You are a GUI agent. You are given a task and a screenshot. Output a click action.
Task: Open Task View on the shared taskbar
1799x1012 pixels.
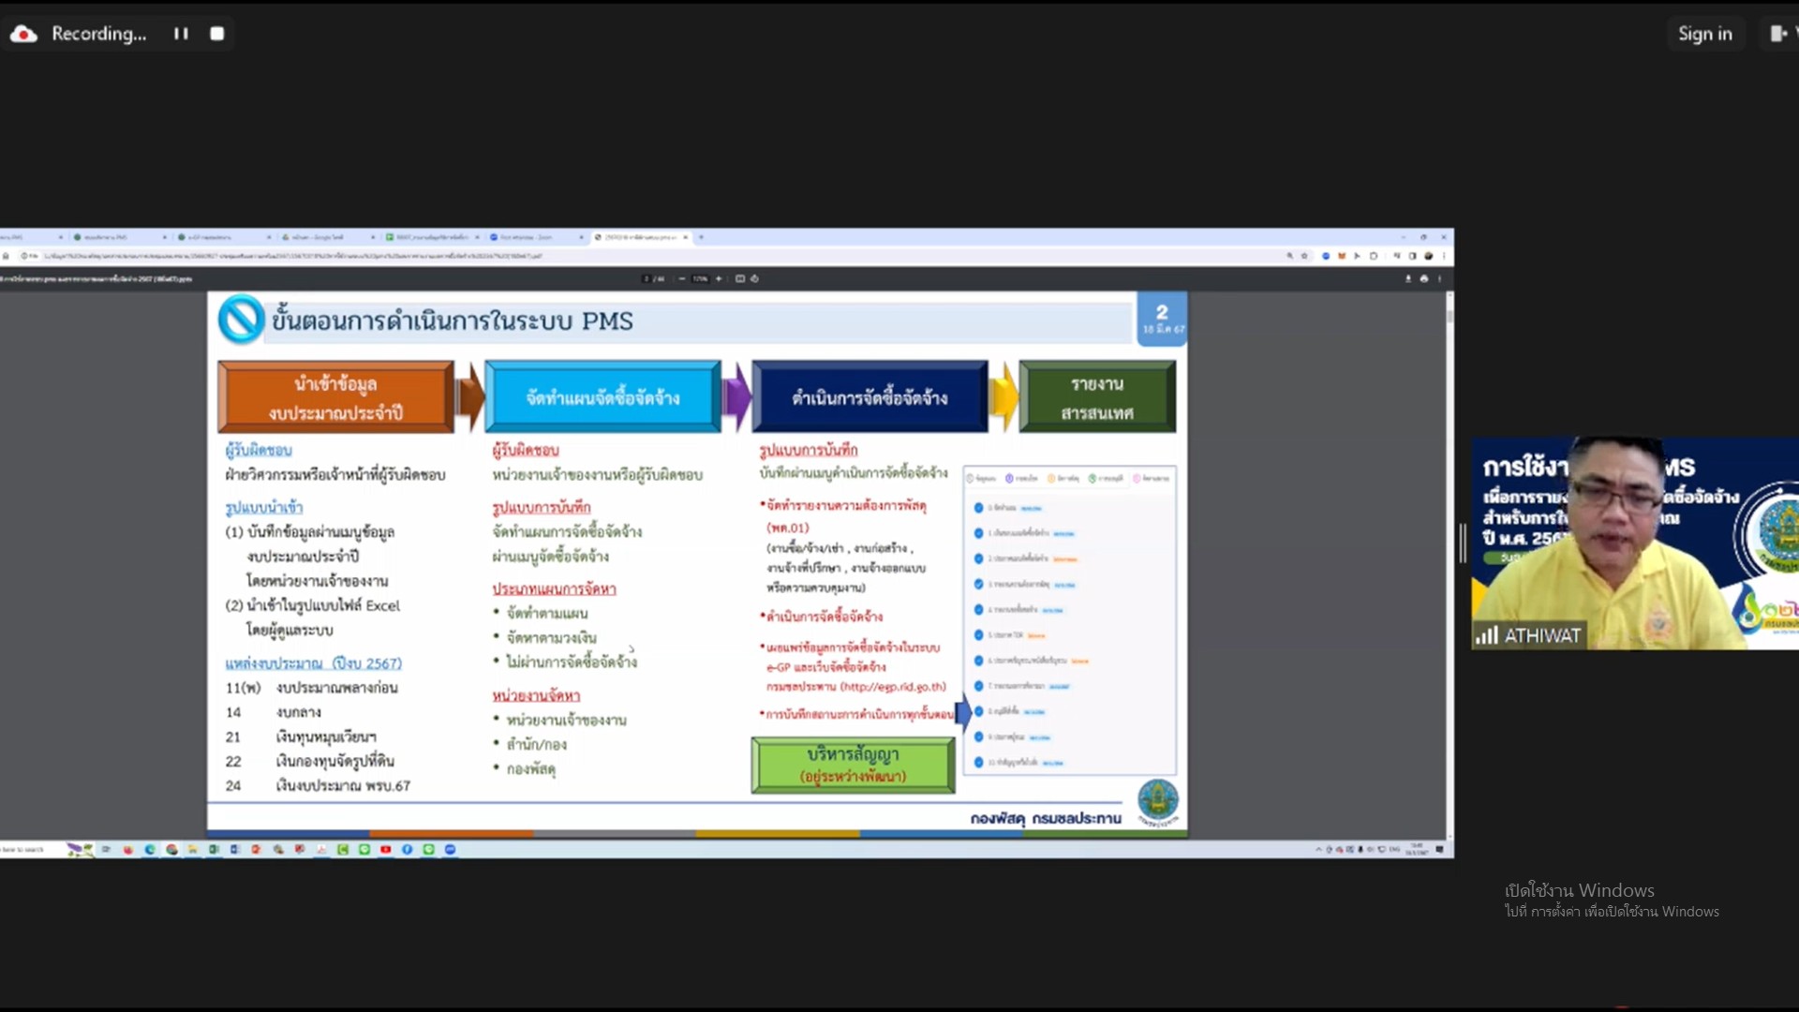[x=106, y=849]
